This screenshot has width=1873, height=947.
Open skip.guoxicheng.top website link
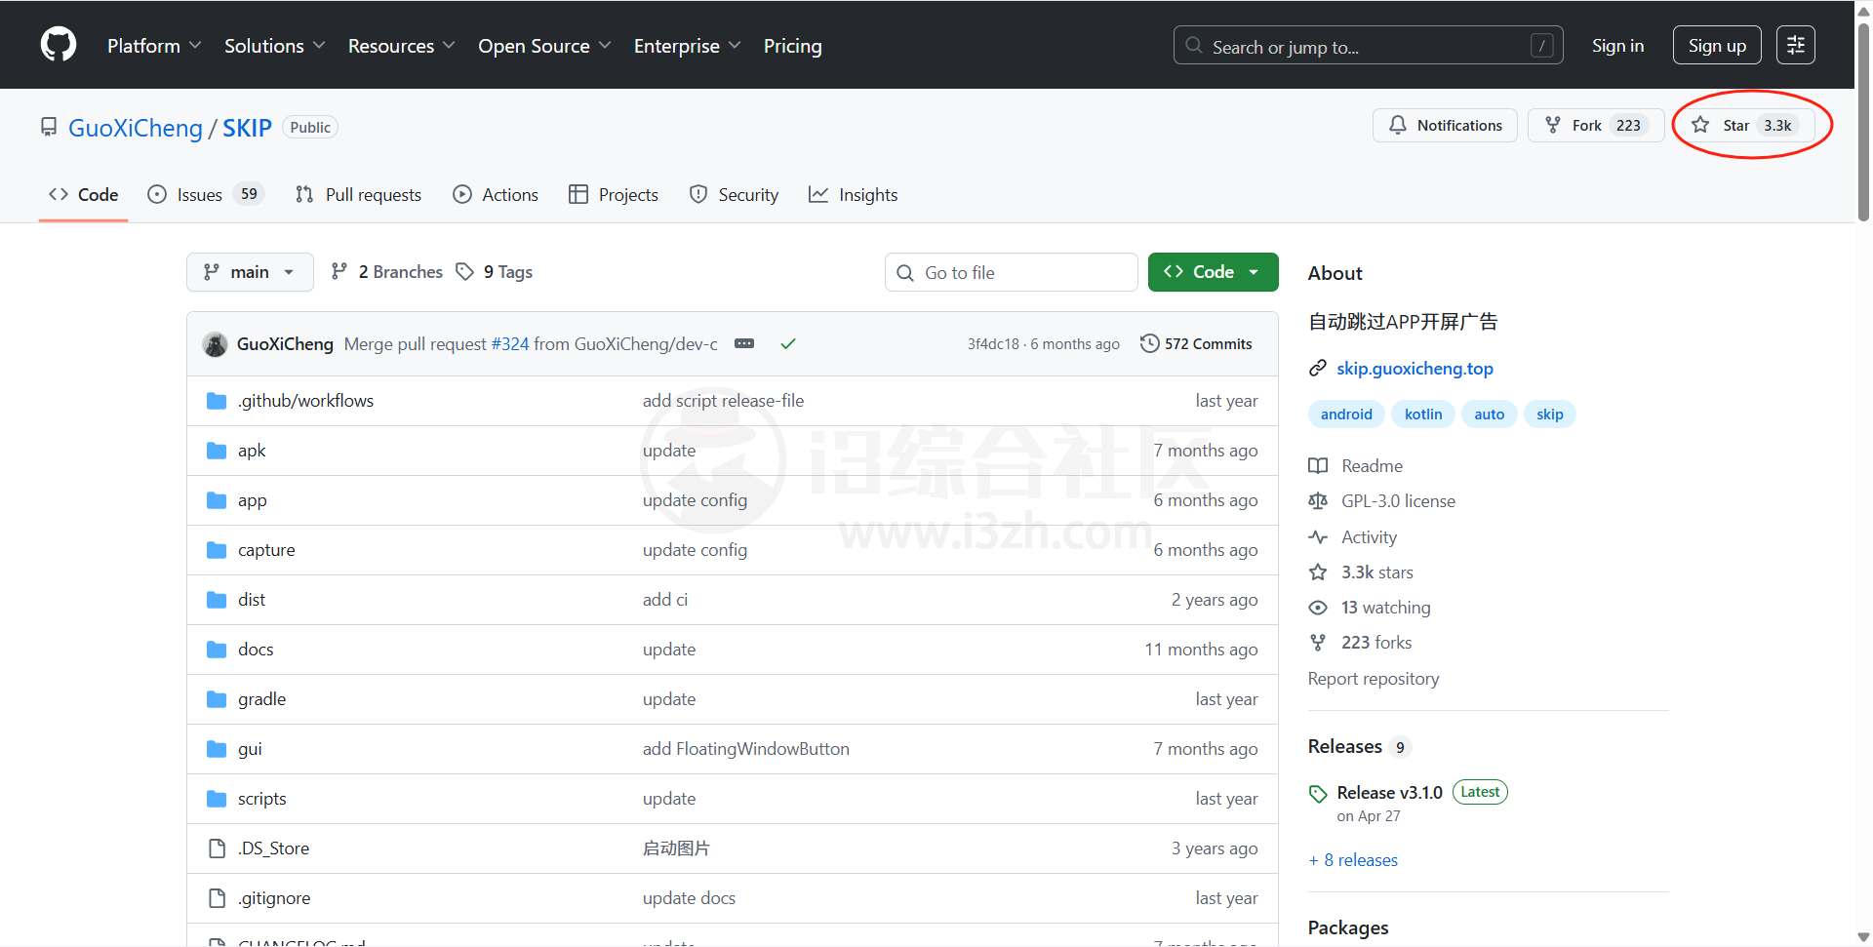click(x=1414, y=368)
